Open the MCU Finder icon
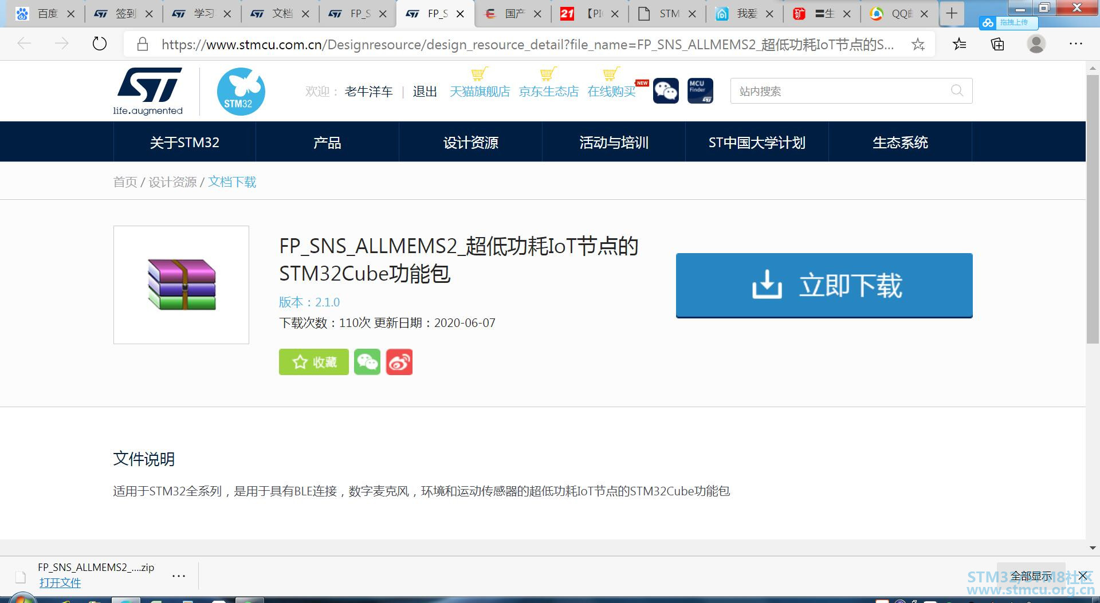This screenshot has width=1100, height=603. point(700,91)
